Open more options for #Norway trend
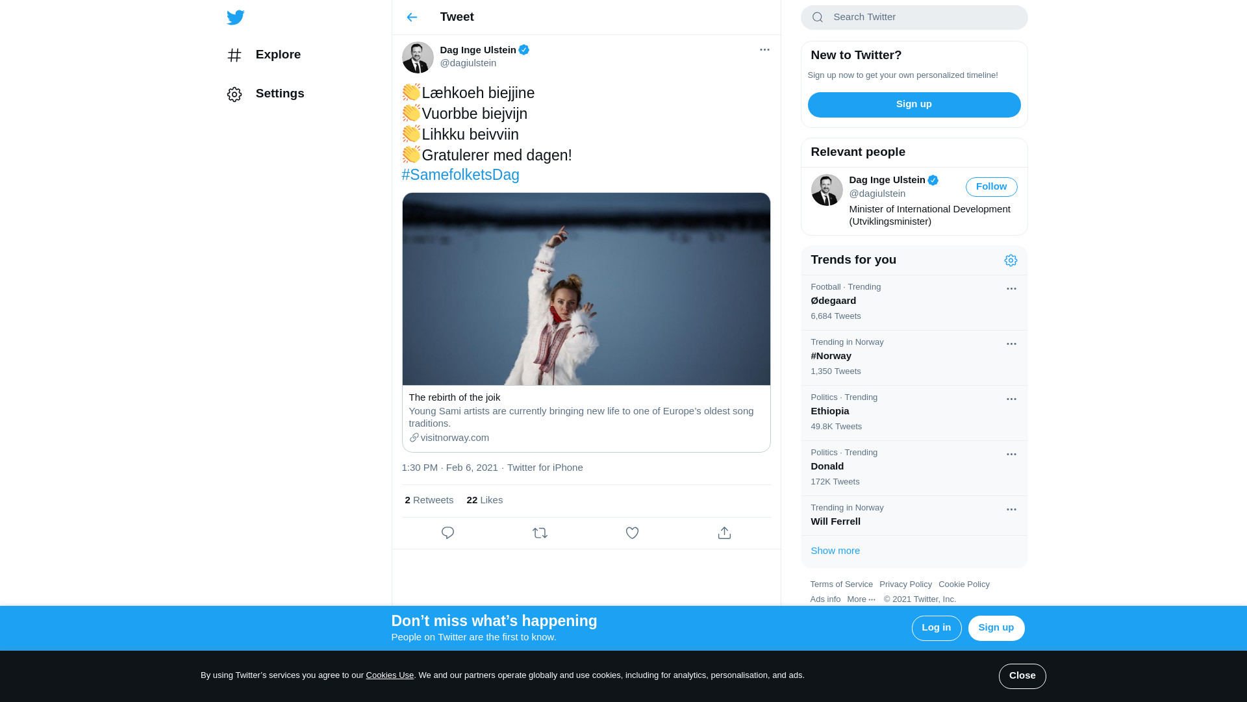This screenshot has height=702, width=1247. pyautogui.click(x=1011, y=344)
